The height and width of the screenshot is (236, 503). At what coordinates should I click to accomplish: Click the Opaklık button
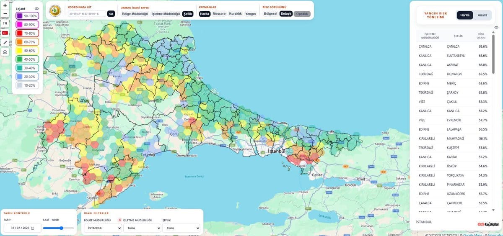302,14
